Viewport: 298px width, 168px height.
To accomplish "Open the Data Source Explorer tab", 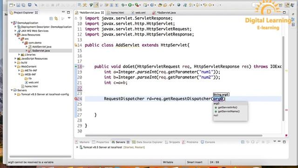I will point(148,142).
